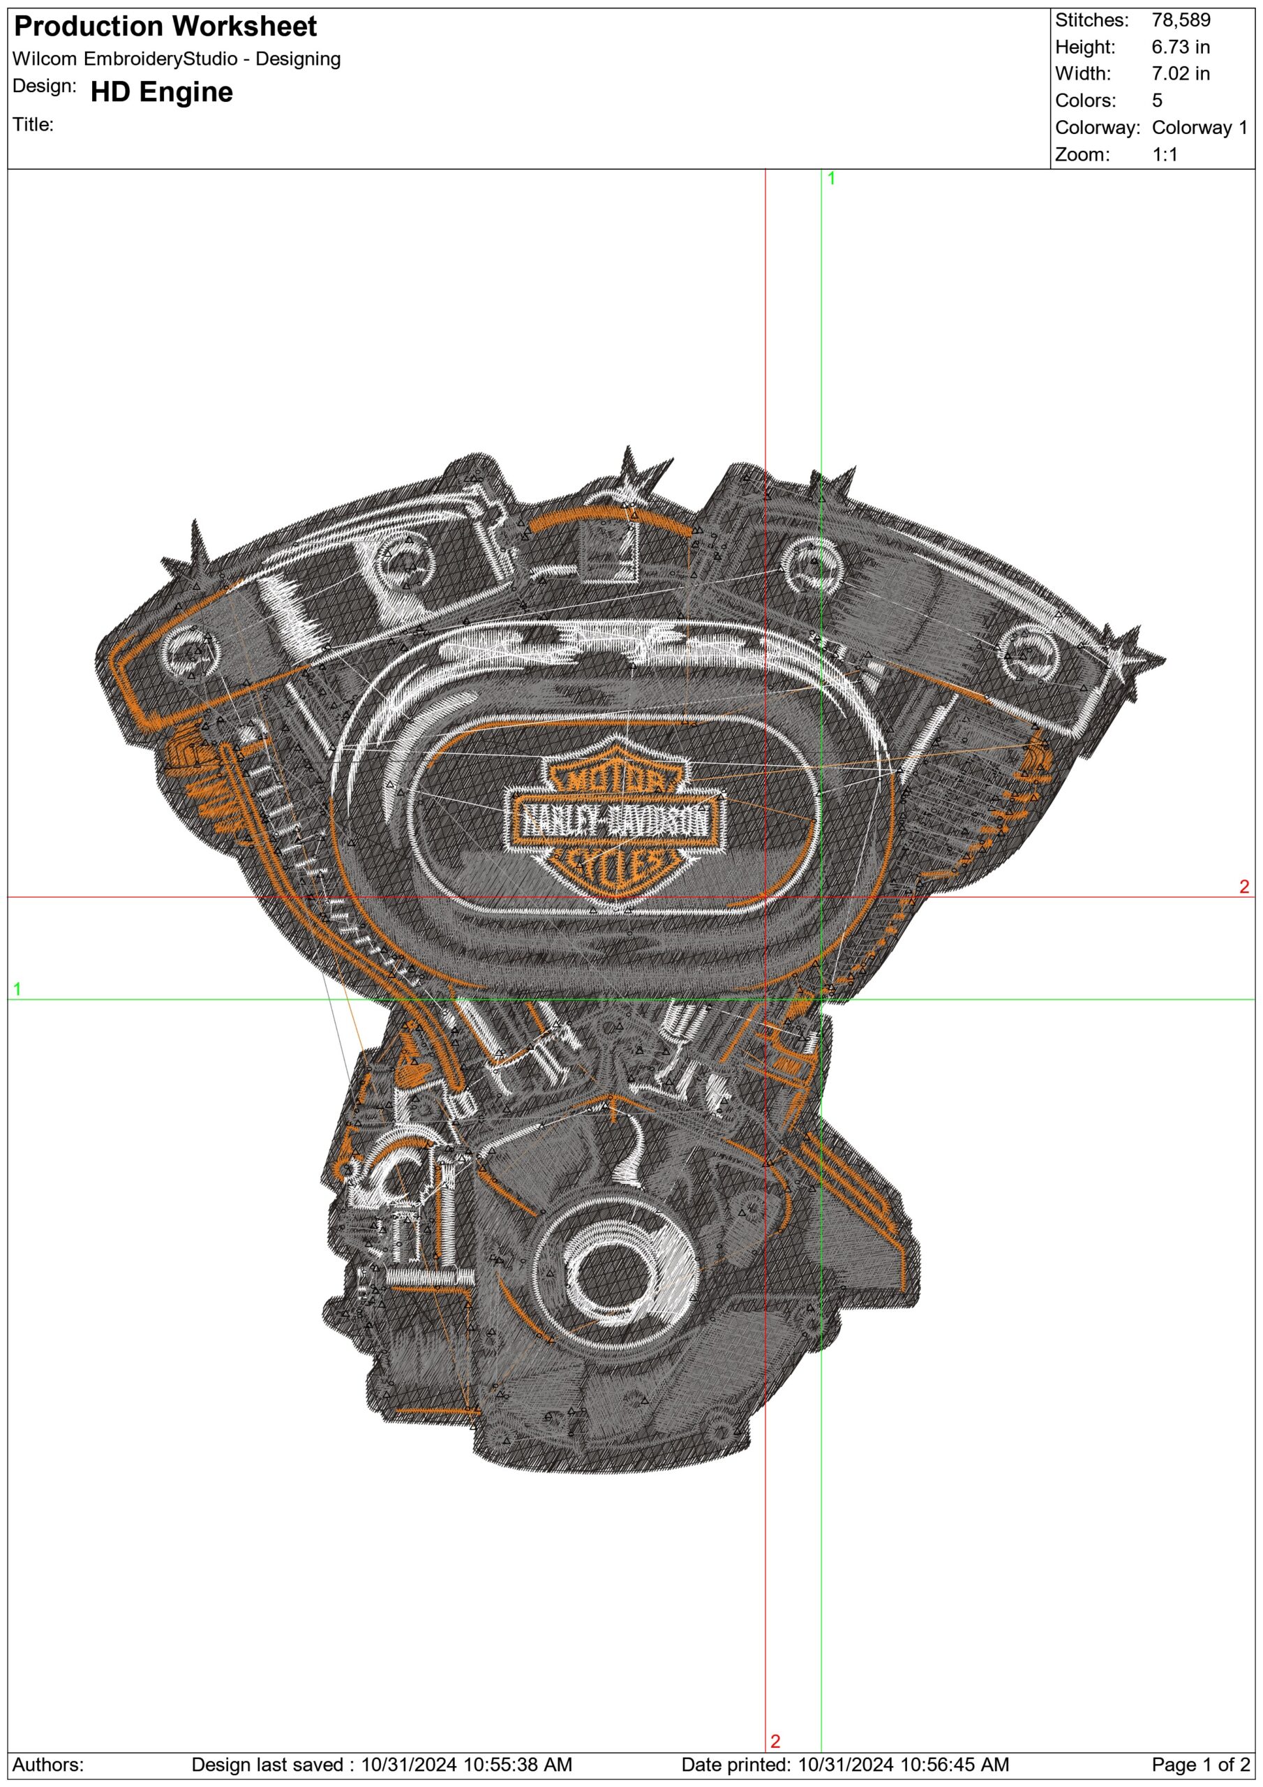Click the height value "6.73 in"

pos(1181,47)
